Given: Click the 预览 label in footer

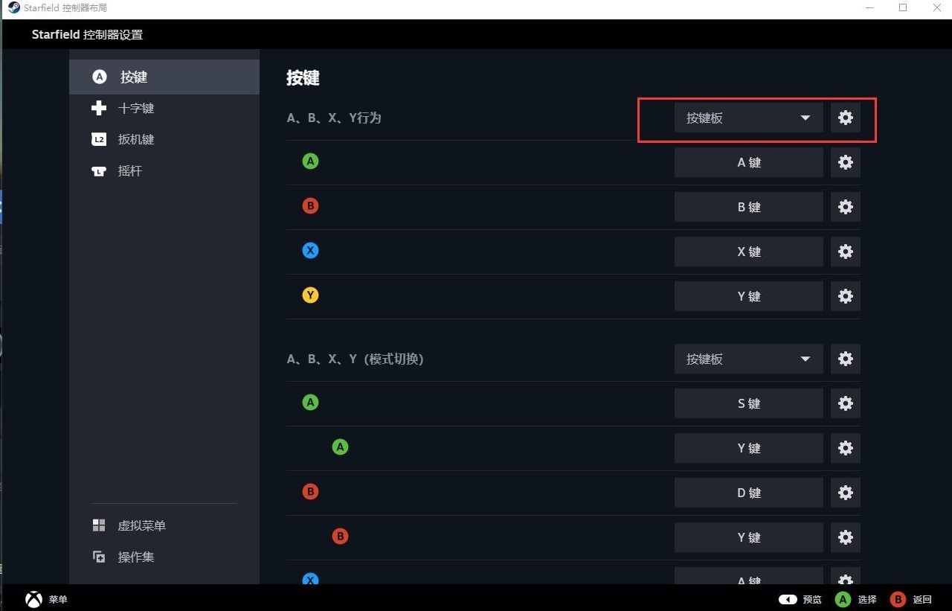Looking at the screenshot, I should pyautogui.click(x=812, y=599).
